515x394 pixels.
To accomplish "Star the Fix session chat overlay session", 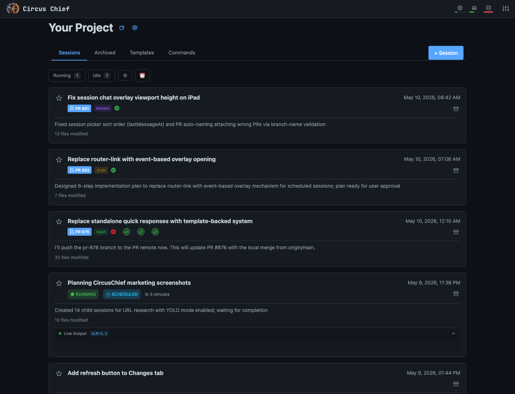I will coord(59,98).
